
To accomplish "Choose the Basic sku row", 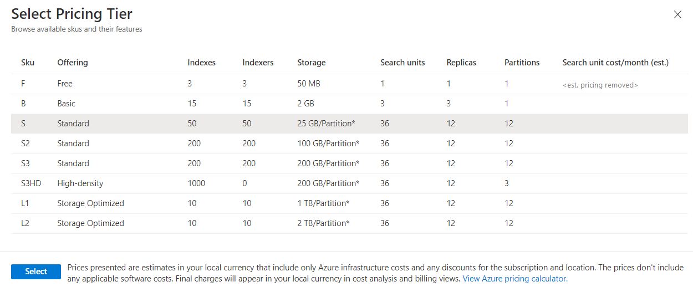I will click(x=66, y=104).
